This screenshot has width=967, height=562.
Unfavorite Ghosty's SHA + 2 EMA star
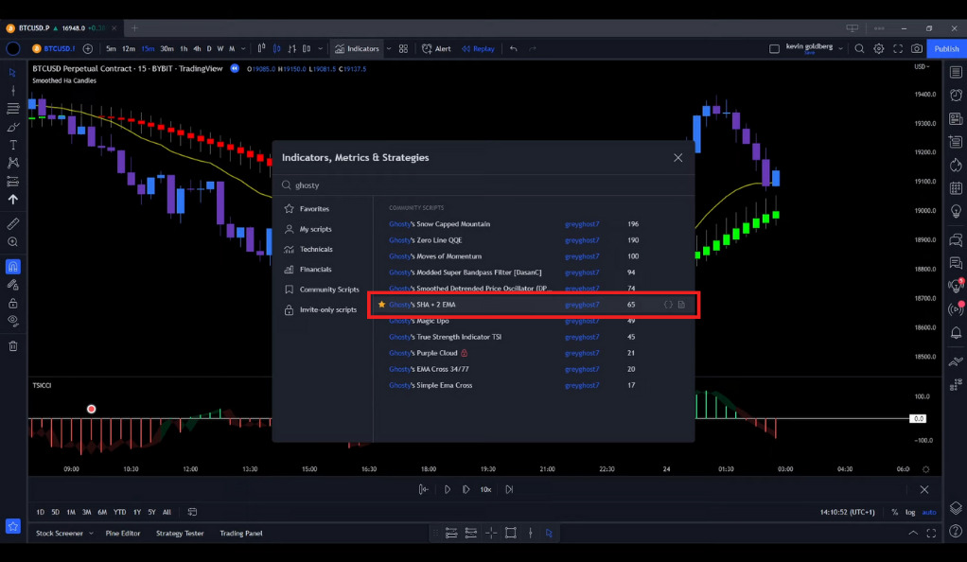point(381,304)
